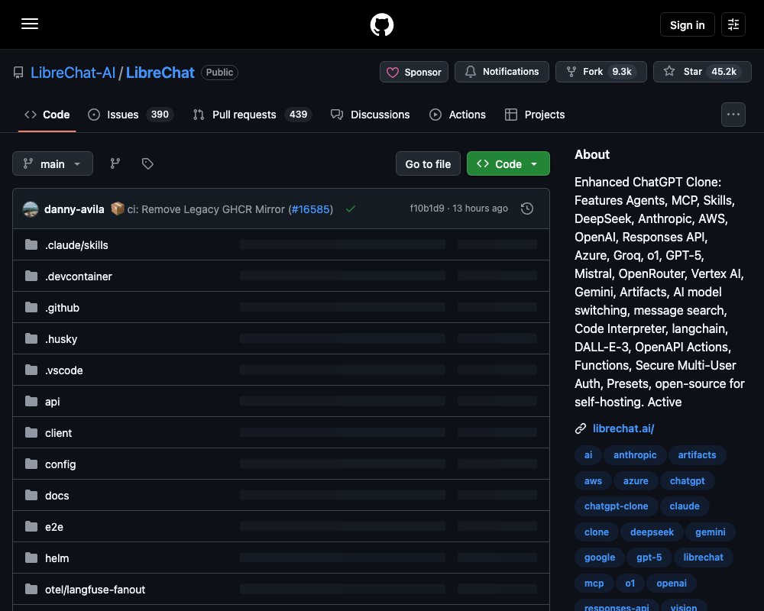764x611 pixels.
Task: Open the appearance settings sliders icon
Action: coord(733,24)
